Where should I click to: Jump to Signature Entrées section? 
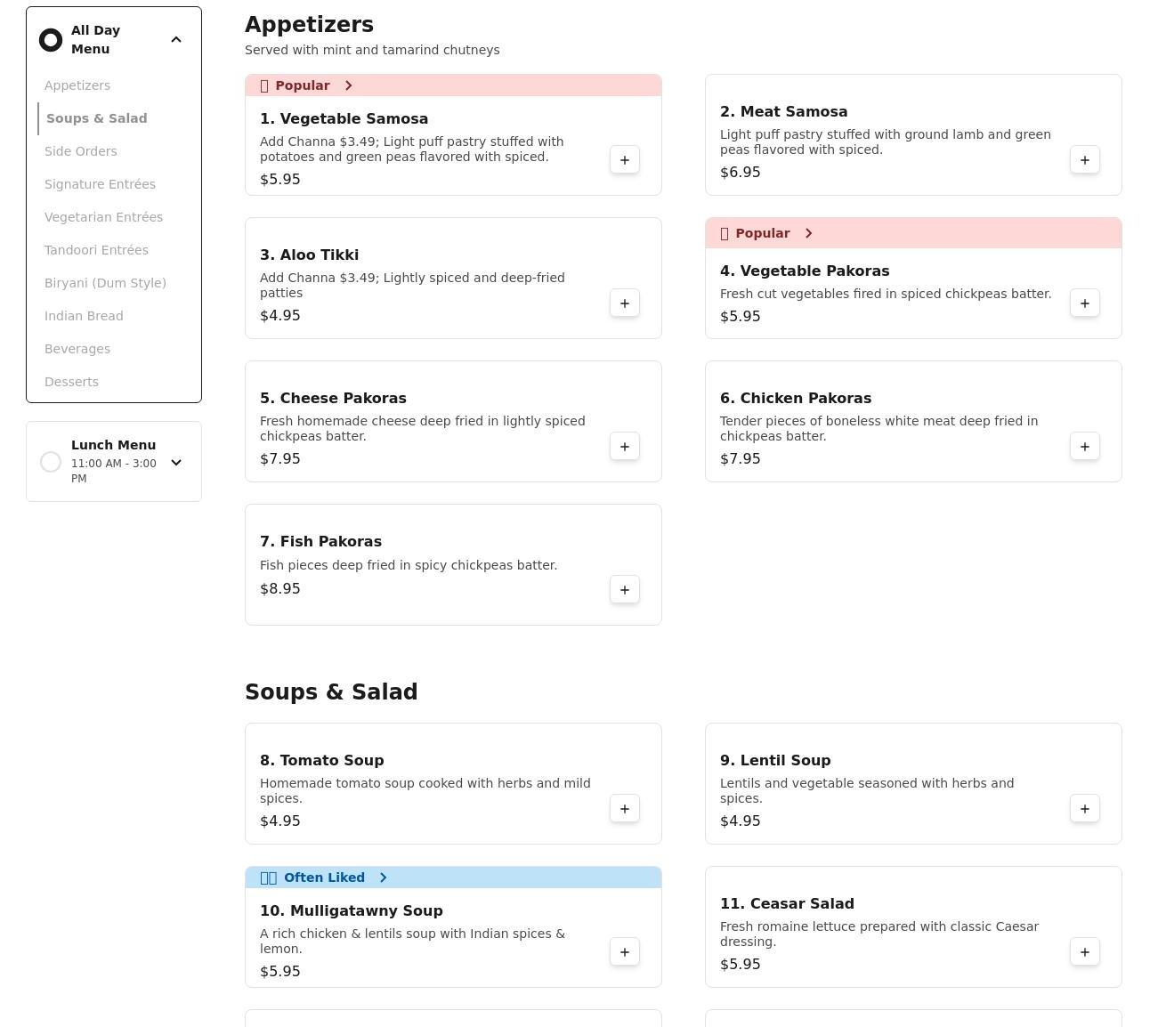click(x=100, y=184)
